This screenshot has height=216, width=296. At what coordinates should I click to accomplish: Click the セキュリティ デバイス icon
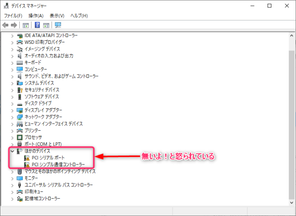point(20,90)
